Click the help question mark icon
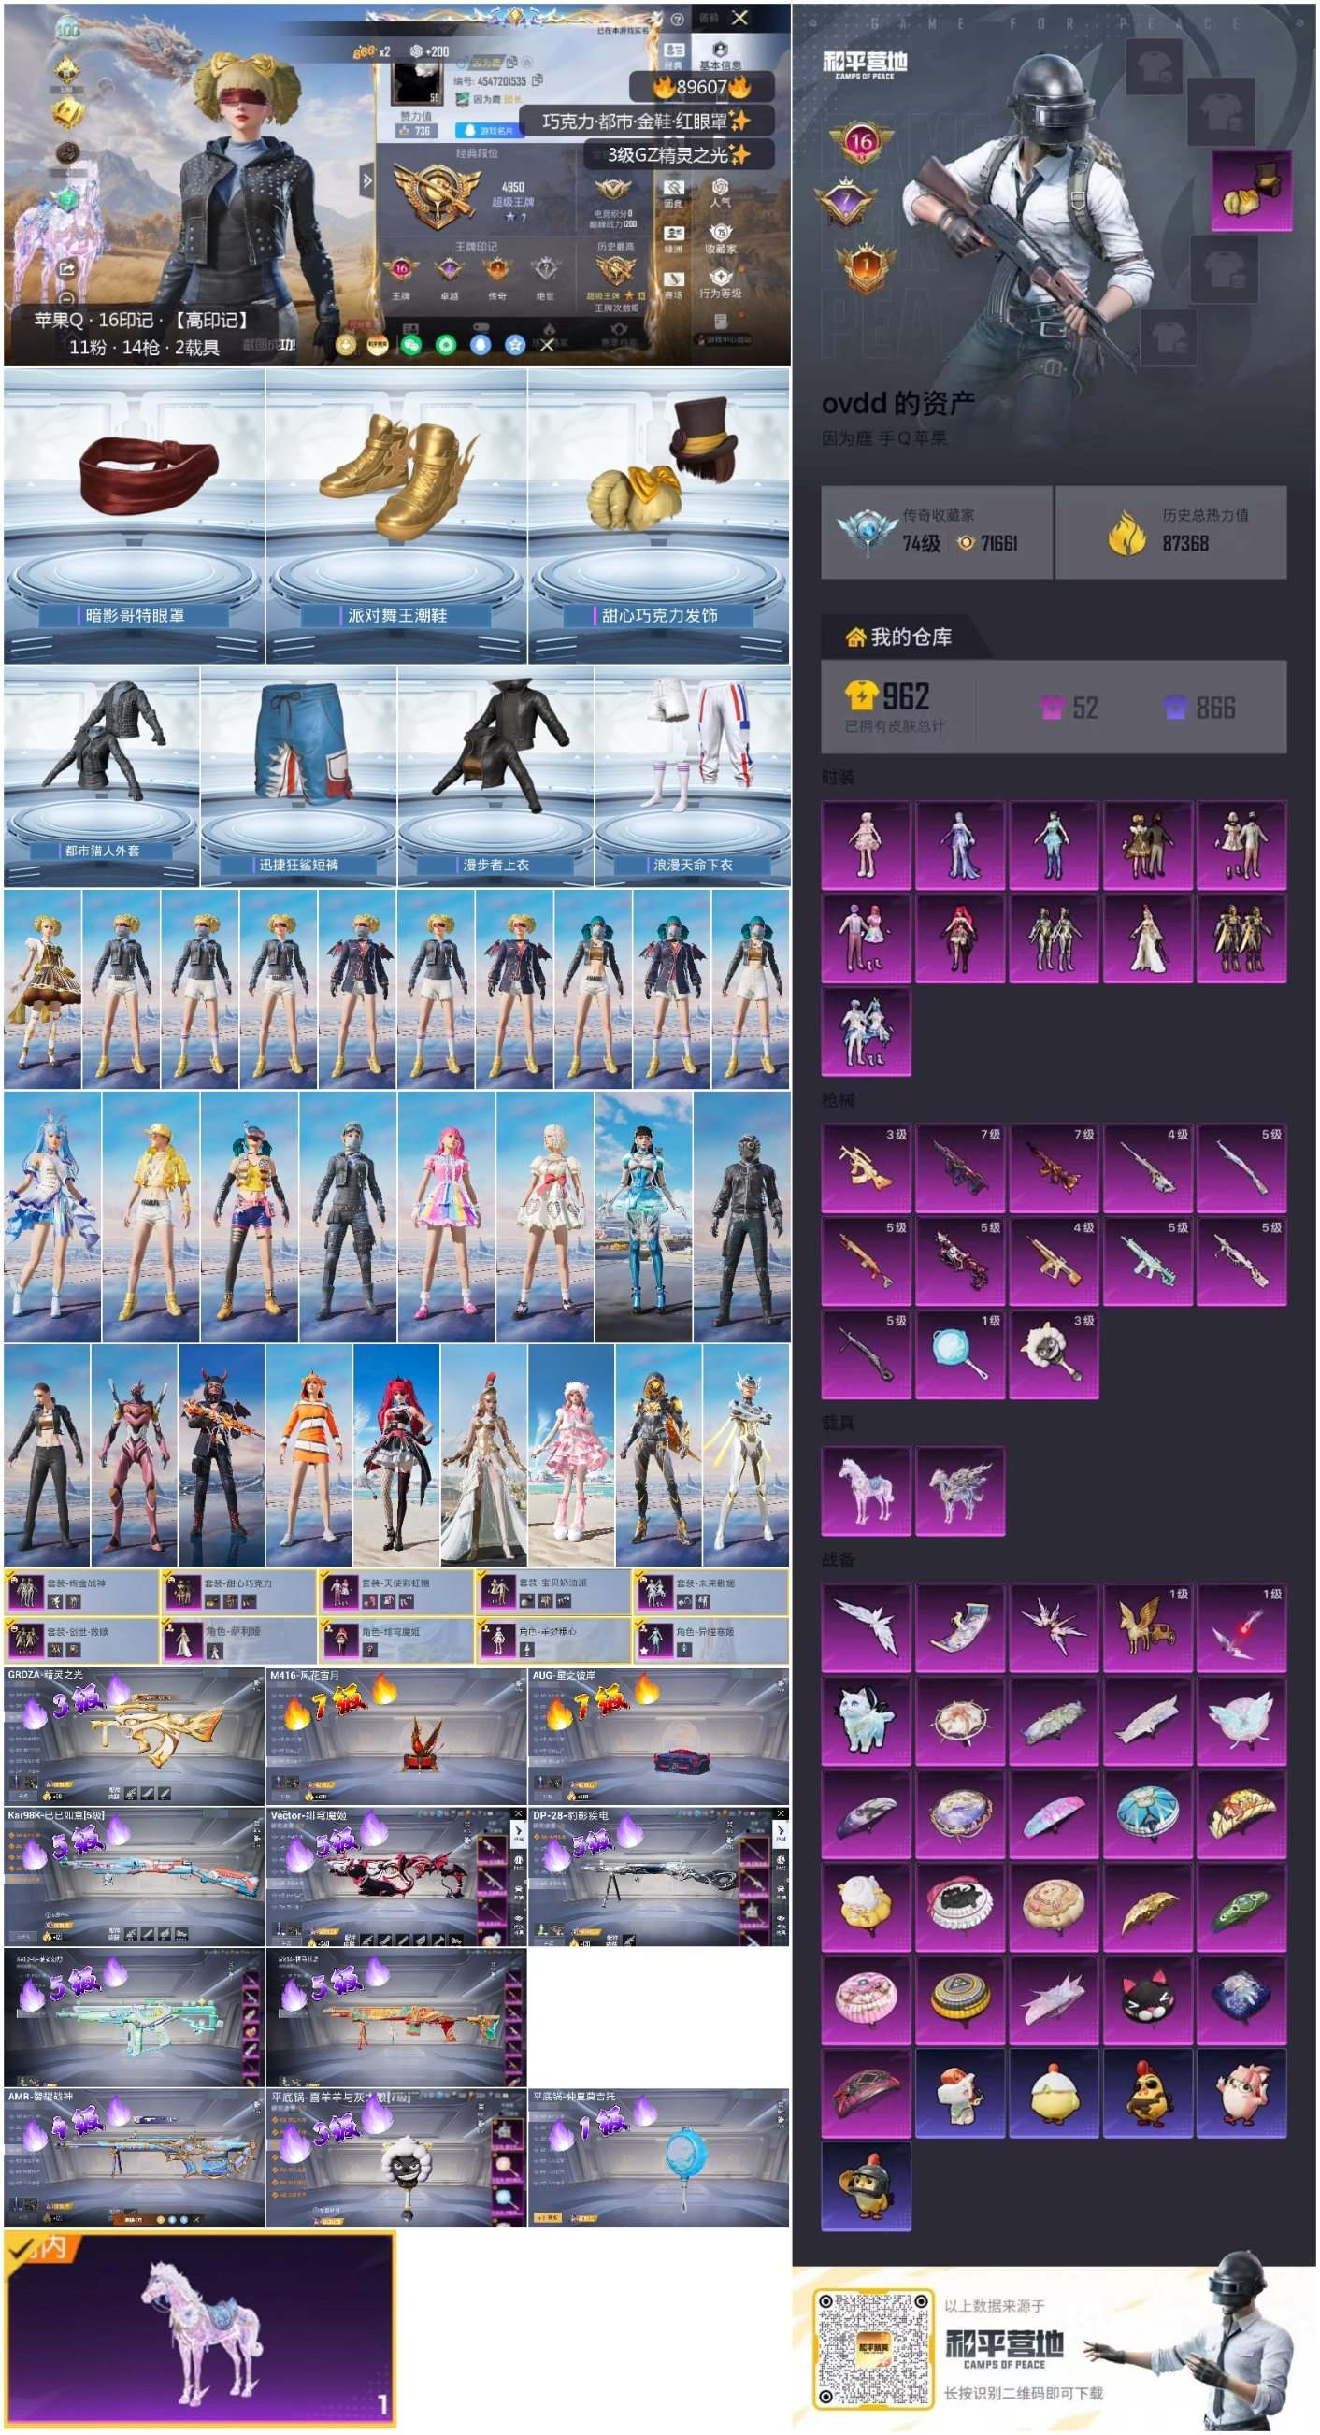The image size is (1320, 2435). click(677, 19)
